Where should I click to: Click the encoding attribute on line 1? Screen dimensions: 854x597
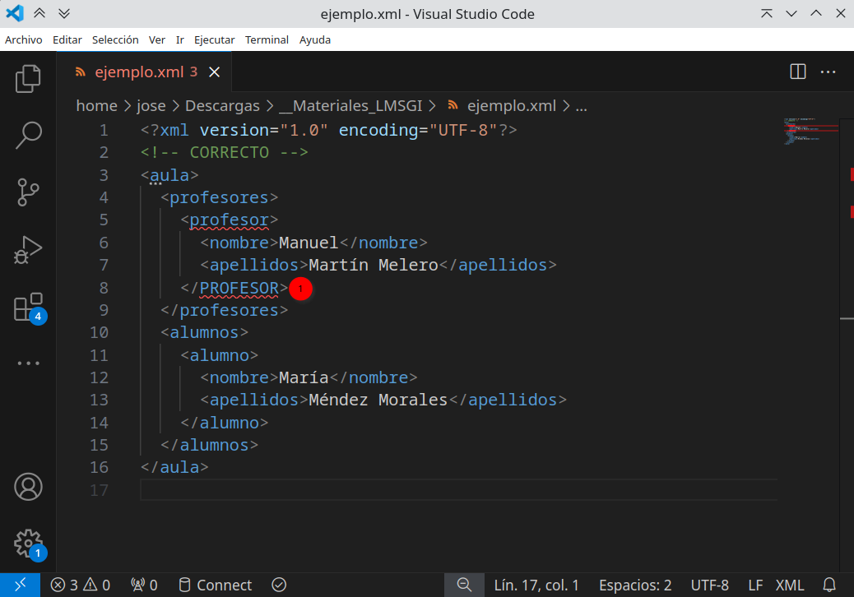(x=378, y=130)
